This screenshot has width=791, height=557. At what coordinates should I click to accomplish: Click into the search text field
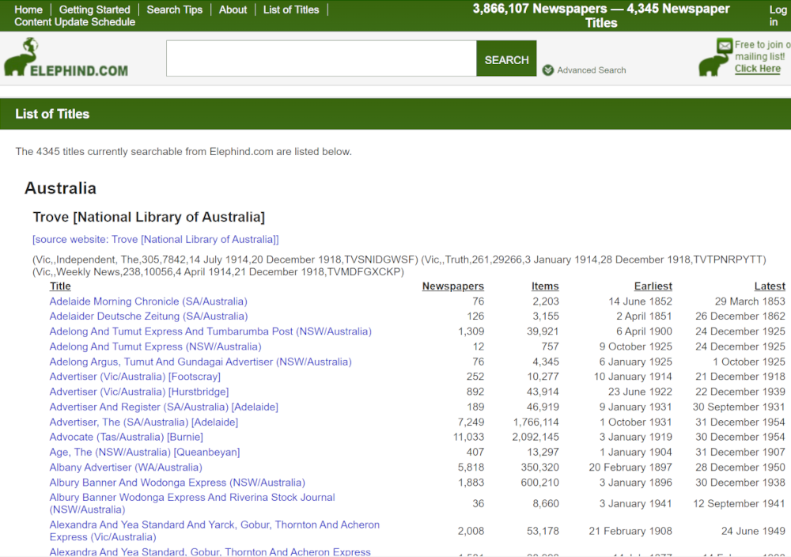tap(321, 59)
